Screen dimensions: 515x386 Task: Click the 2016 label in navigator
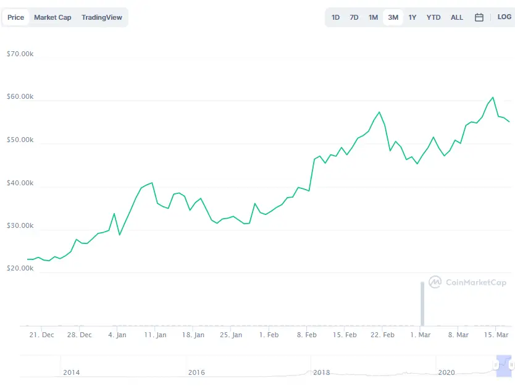click(x=196, y=372)
